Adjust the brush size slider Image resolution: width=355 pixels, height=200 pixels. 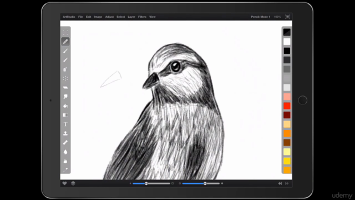tap(151, 183)
